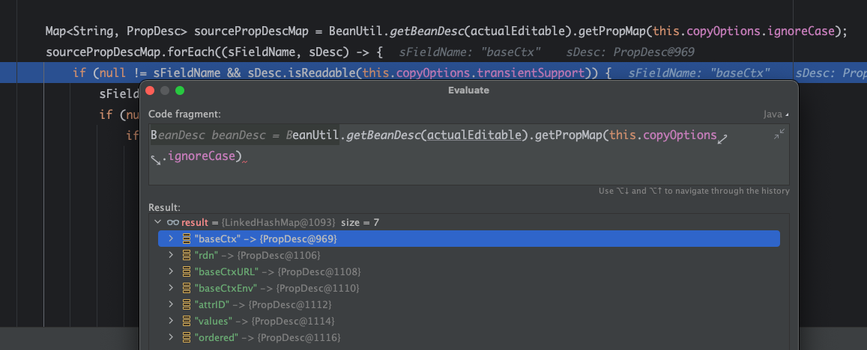Click the entry icon before "attrID"

186,304
